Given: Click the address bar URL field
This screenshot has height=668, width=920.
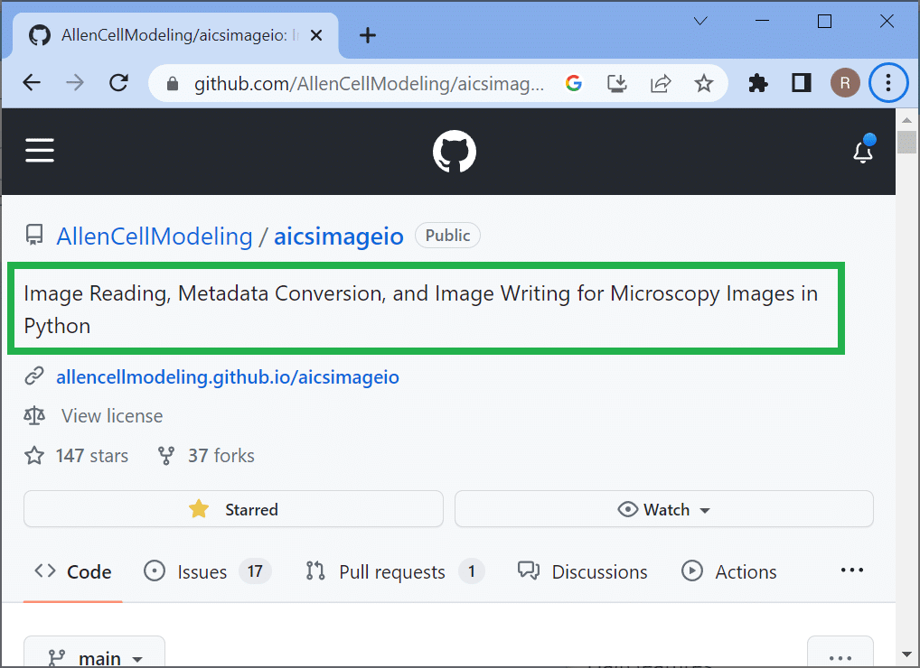Looking at the screenshot, I should [x=369, y=84].
